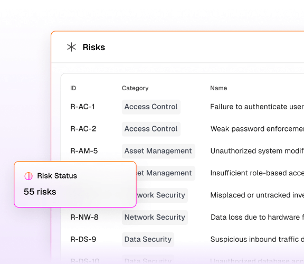This screenshot has height=264, width=304.
Task: Click Asset Management tag for R-AM-5
Action: (158, 151)
